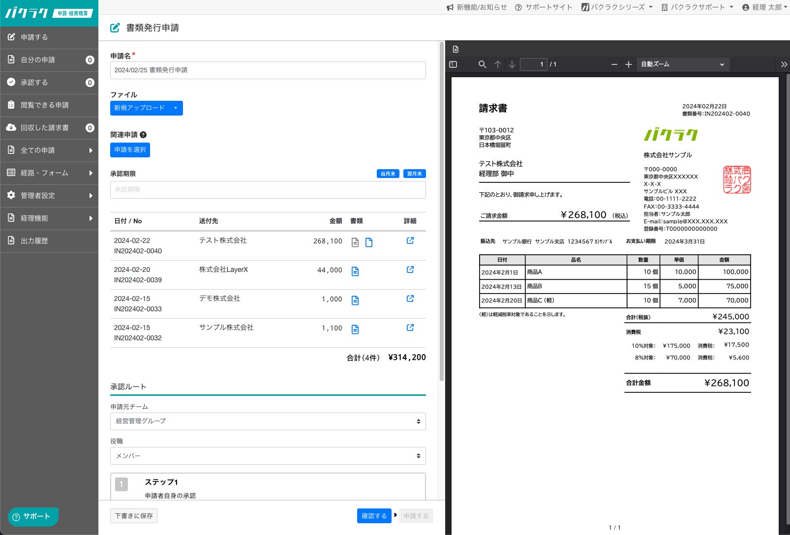
Task: Click document icon for IN202402-0032
Action: (355, 329)
